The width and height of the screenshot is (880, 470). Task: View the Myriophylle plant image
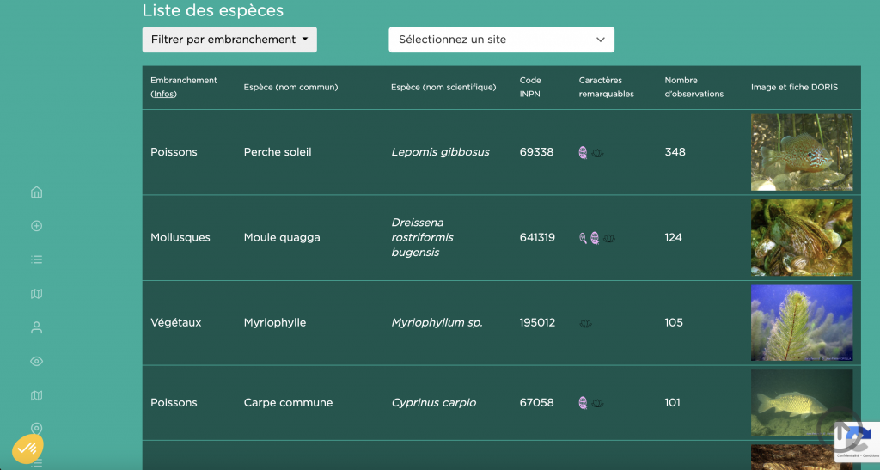(x=801, y=323)
